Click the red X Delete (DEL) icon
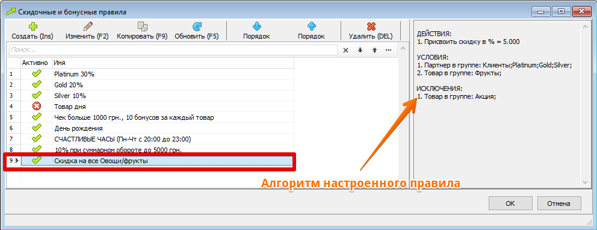Image resolution: width=597 pixels, height=230 pixels. coord(371,26)
